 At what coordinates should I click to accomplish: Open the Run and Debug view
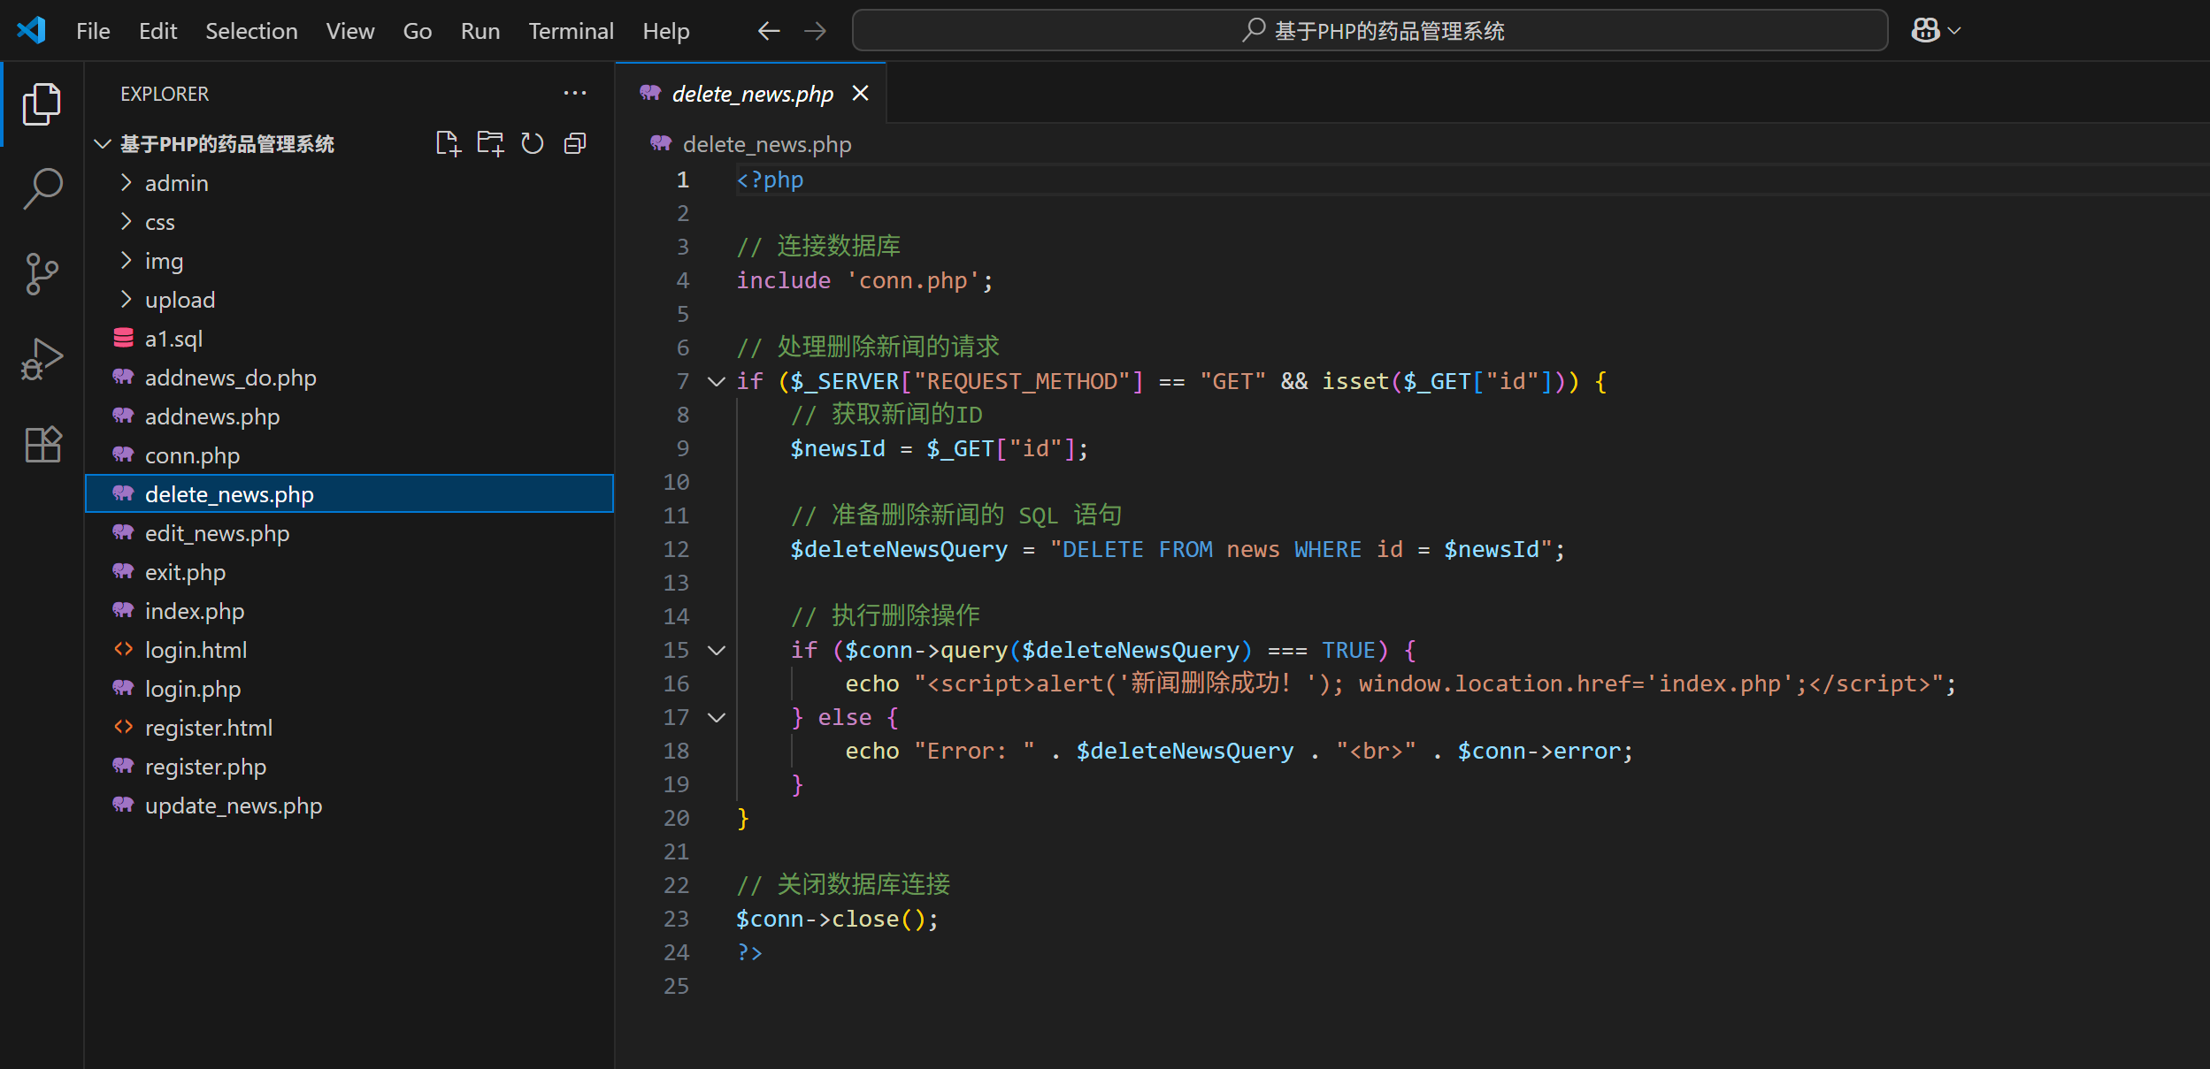pyautogui.click(x=42, y=359)
